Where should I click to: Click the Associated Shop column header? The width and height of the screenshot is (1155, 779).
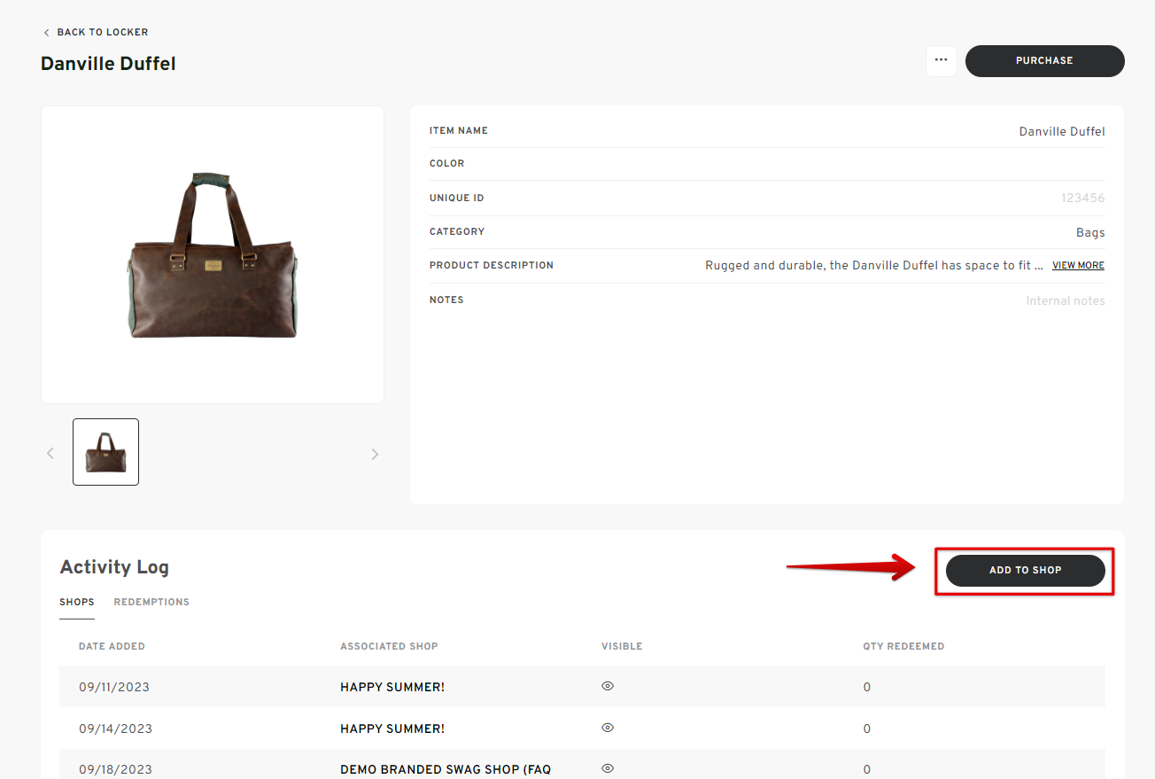pyautogui.click(x=389, y=647)
